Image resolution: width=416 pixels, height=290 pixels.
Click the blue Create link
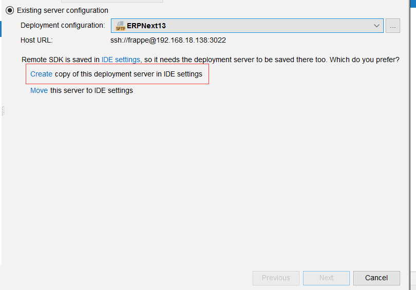[x=42, y=74]
